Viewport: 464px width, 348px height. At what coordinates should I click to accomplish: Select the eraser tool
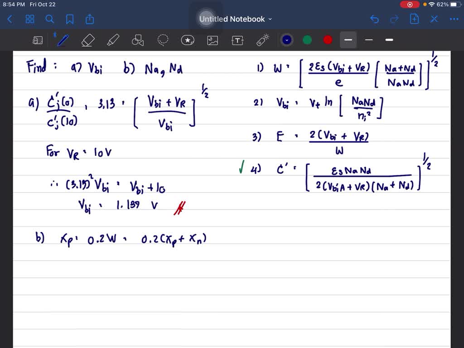[88, 40]
